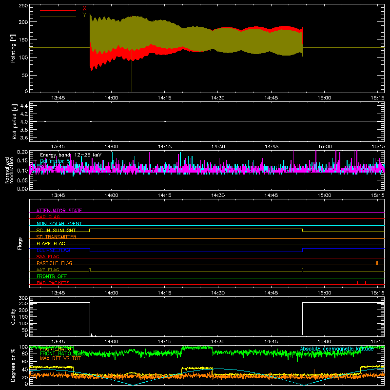The image size is (390, 390).
Task: Click 15:00 time label under Flags plot
Action: coord(324,293)
